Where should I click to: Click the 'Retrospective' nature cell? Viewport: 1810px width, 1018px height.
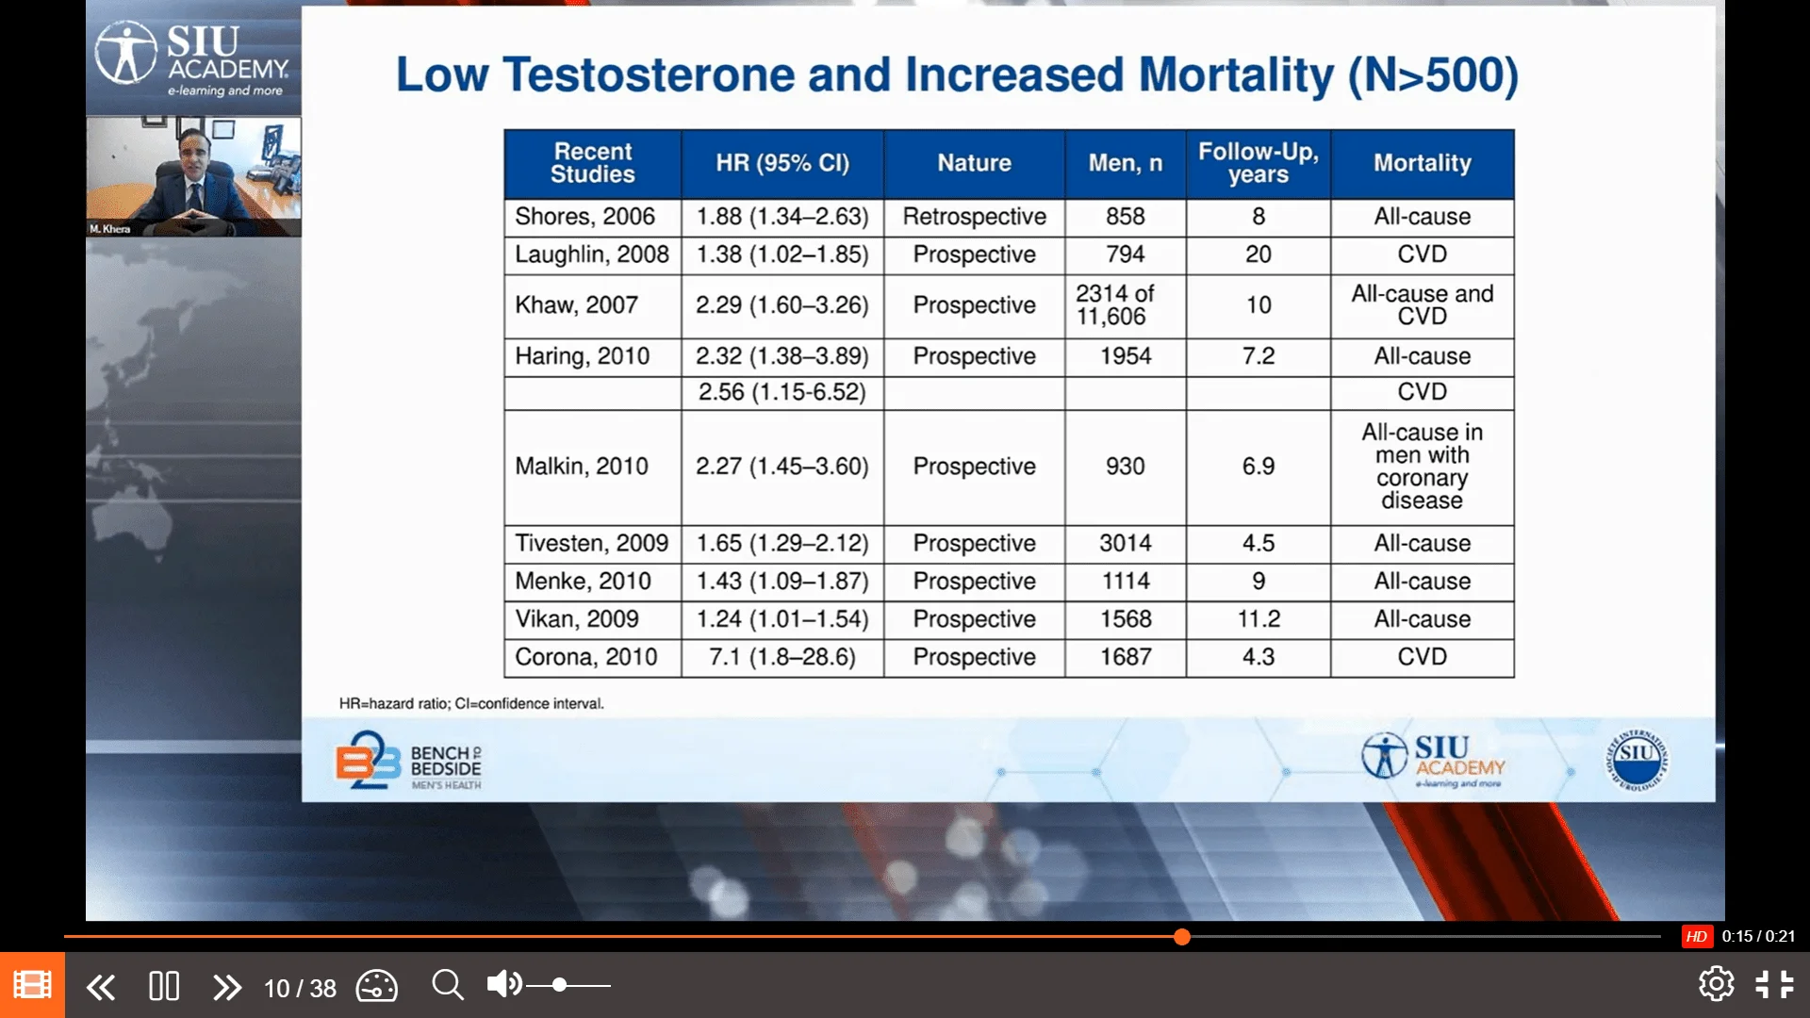[x=974, y=217]
